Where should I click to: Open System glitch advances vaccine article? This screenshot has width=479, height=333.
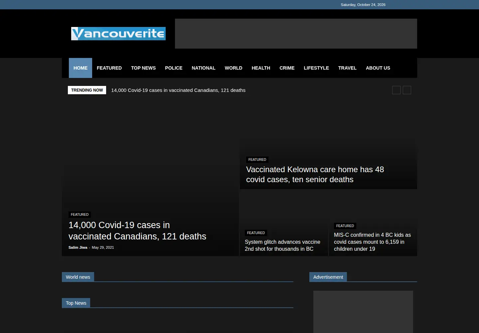point(282,245)
